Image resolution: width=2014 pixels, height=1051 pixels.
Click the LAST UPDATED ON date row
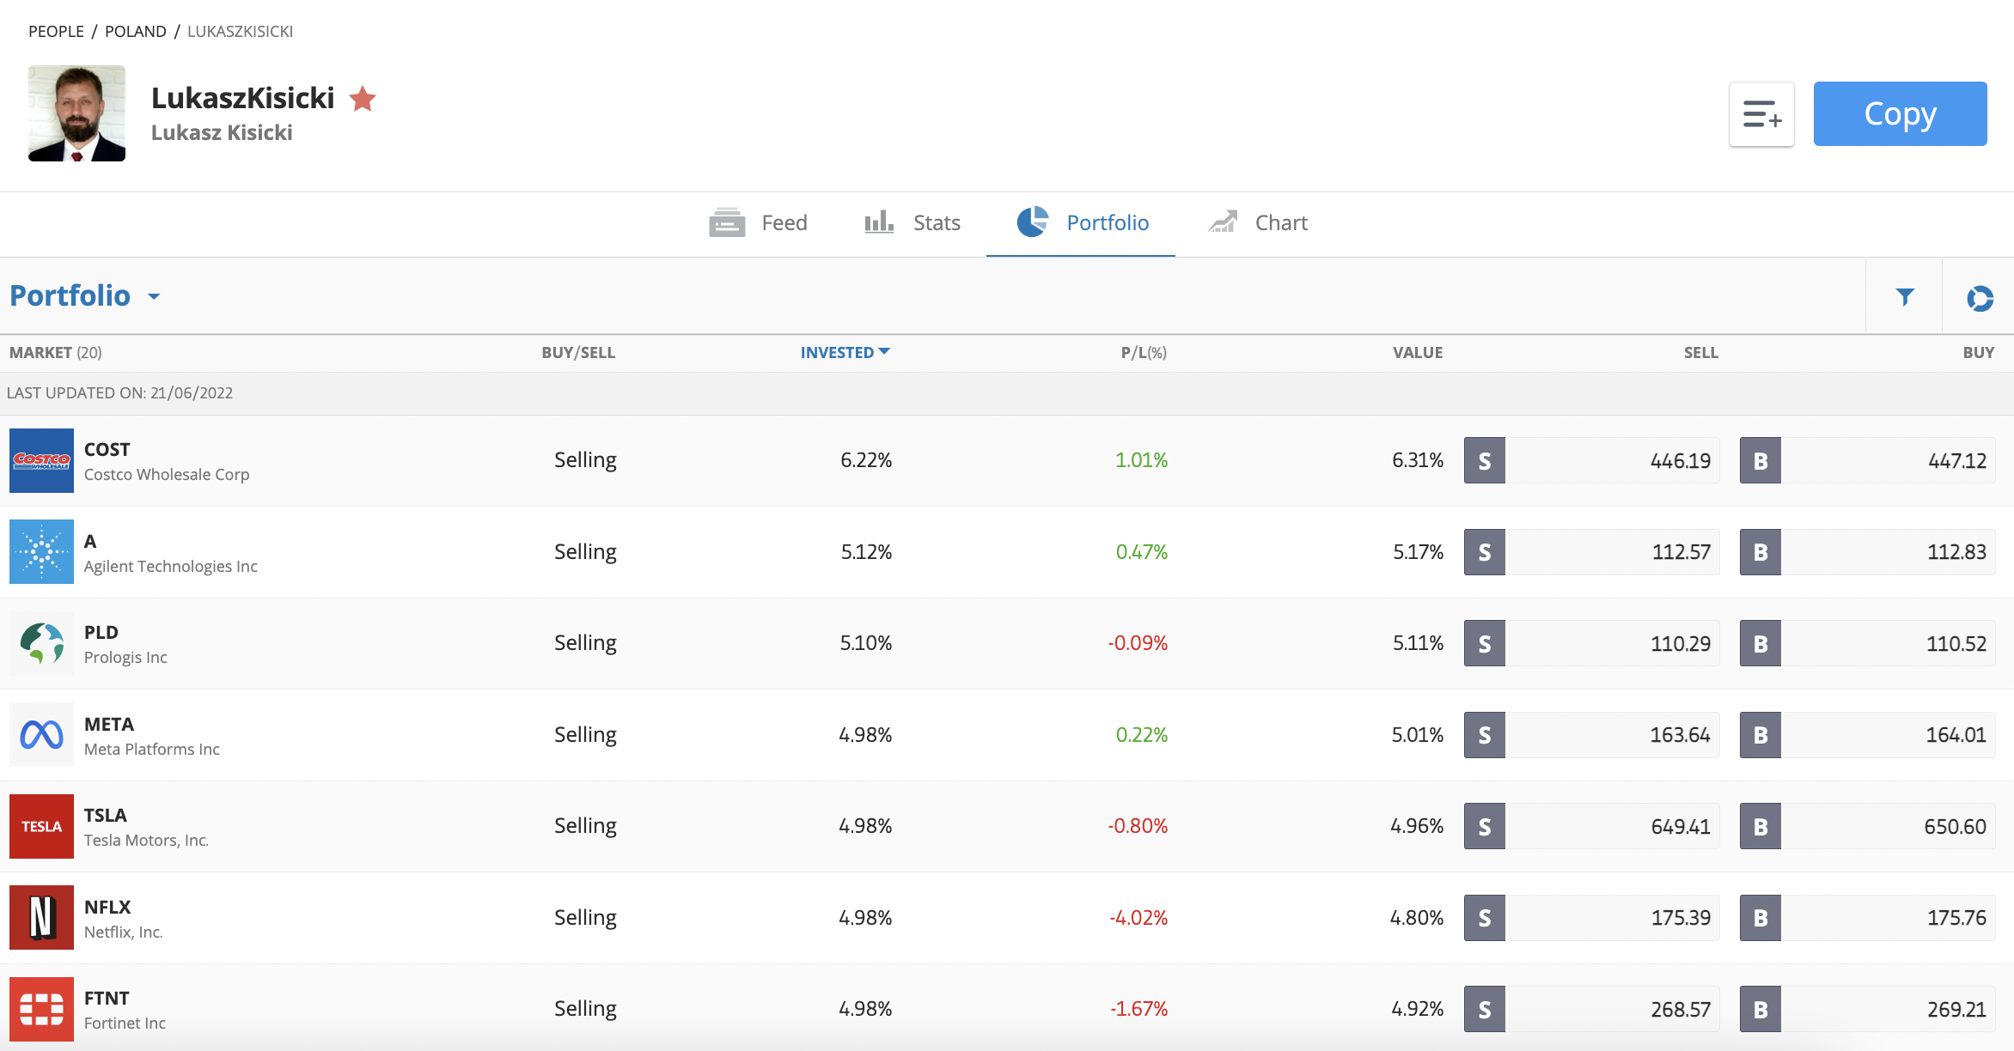[1007, 393]
